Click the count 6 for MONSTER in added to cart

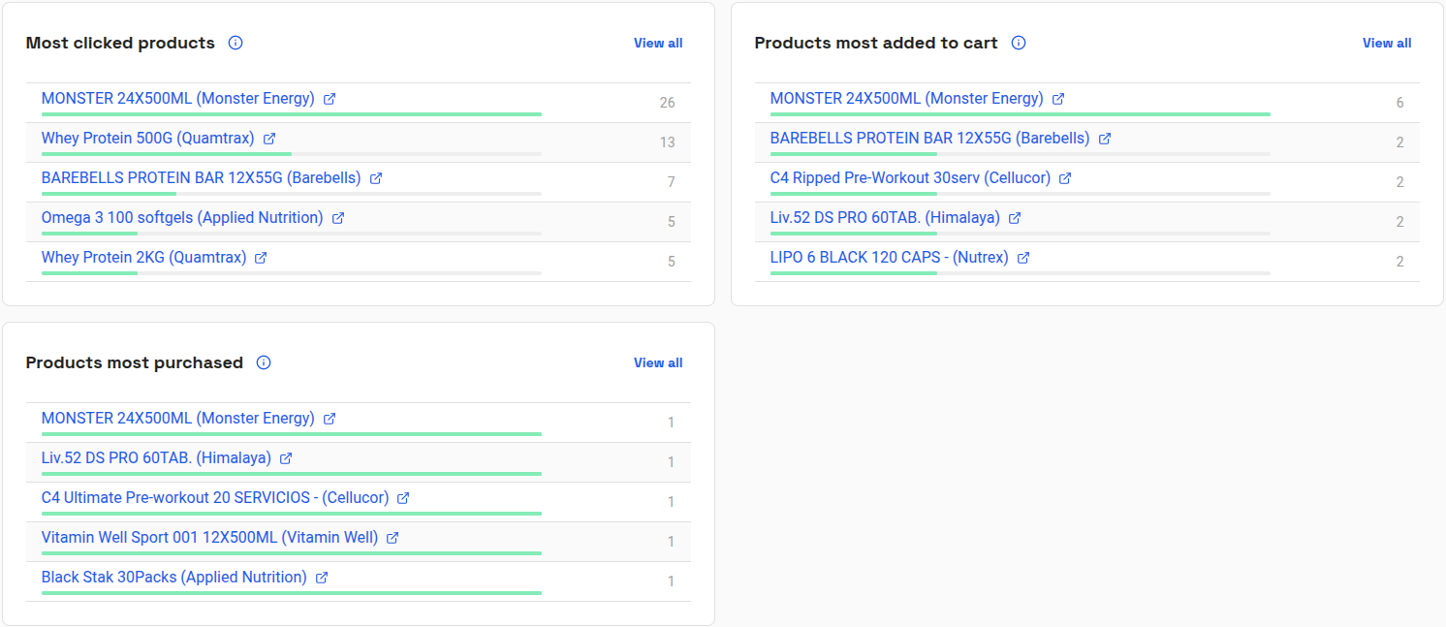pyautogui.click(x=1399, y=103)
